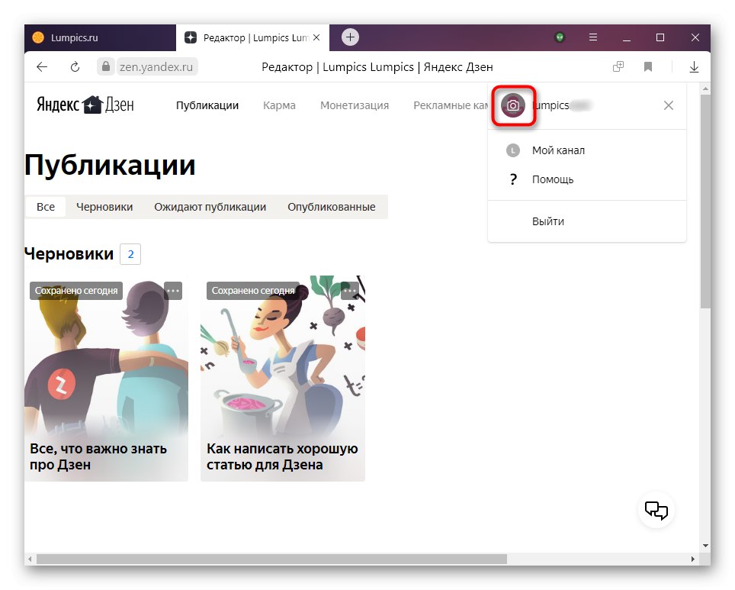Click the green Protect extension icon
Screen dimensions: 735x590
[x=560, y=37]
